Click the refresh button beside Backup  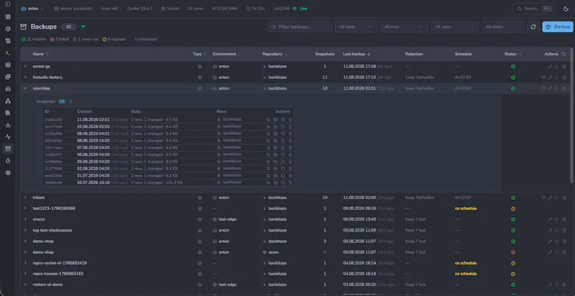click(x=533, y=27)
